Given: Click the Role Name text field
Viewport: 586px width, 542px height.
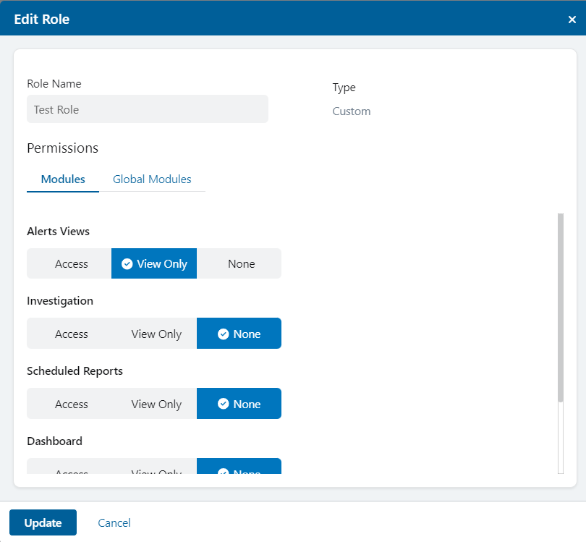Looking at the screenshot, I should tap(147, 109).
